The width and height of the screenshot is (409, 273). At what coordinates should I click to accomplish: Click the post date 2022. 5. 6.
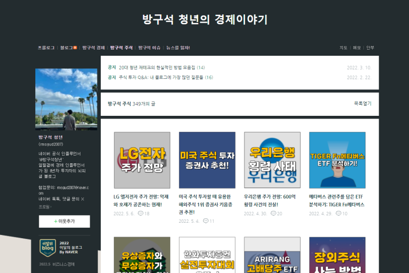(124, 213)
